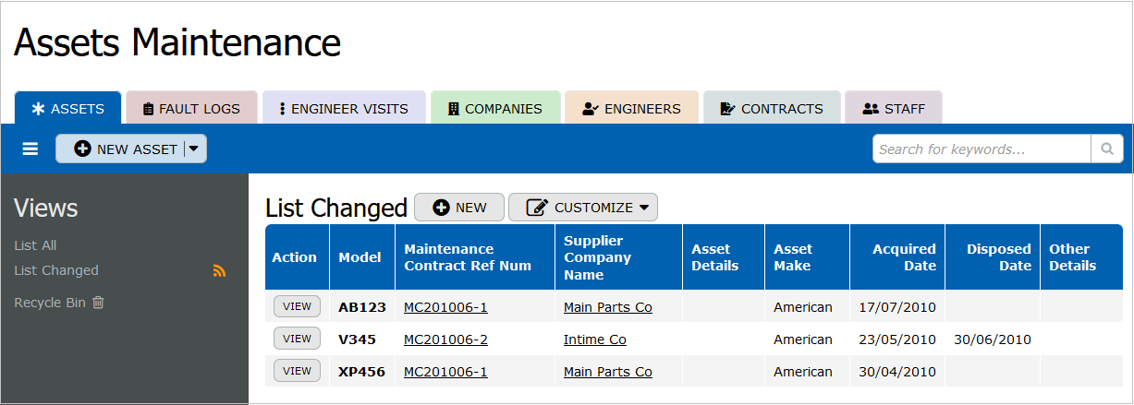
Task: Click the Contracts signature icon
Action: tap(727, 109)
